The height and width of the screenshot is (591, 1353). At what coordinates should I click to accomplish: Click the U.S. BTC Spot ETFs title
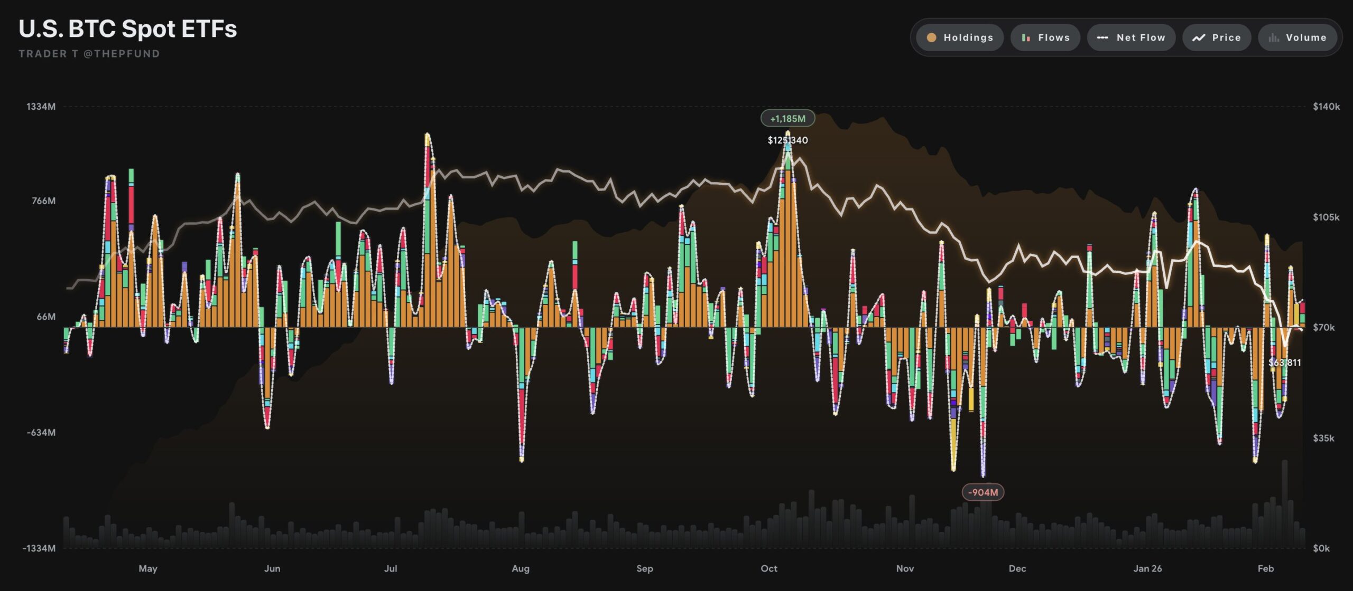tap(128, 28)
